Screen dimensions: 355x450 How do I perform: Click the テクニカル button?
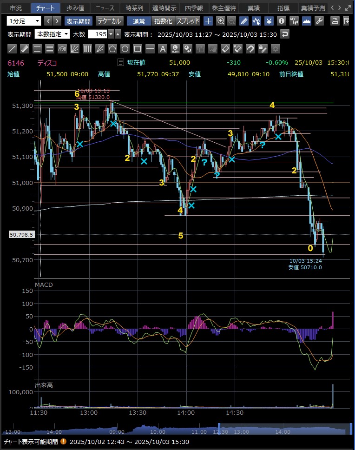[x=110, y=21]
